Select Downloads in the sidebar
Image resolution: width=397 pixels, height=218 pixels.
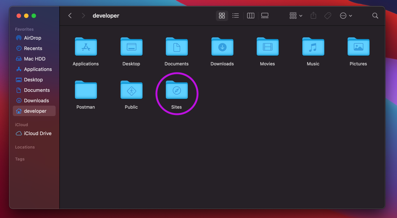34,100
